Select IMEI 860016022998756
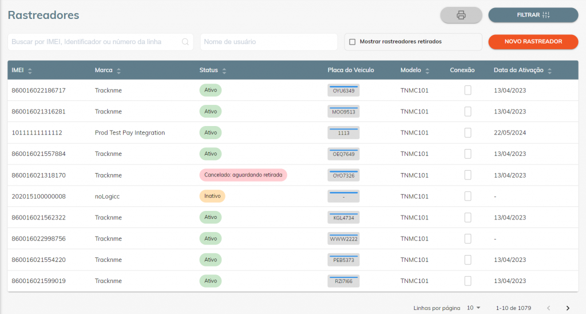Image resolution: width=586 pixels, height=314 pixels. pyautogui.click(x=38, y=239)
